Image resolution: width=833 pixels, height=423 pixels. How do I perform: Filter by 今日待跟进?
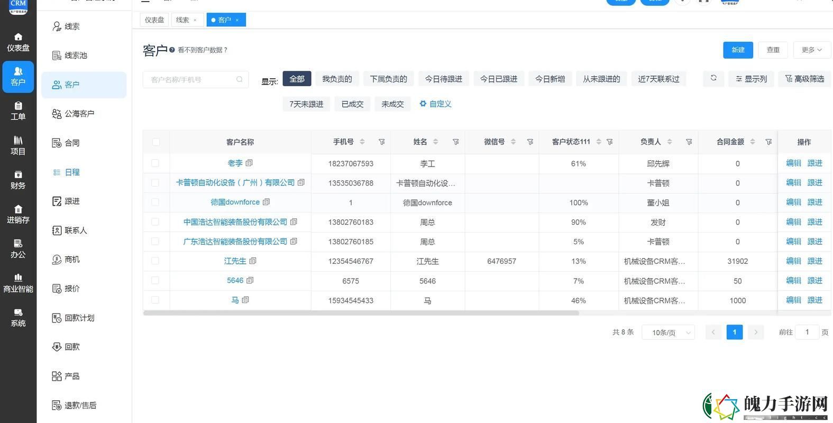(x=443, y=79)
